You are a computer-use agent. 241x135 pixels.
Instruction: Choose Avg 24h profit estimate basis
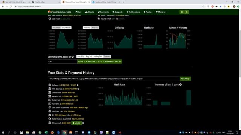[89, 57]
